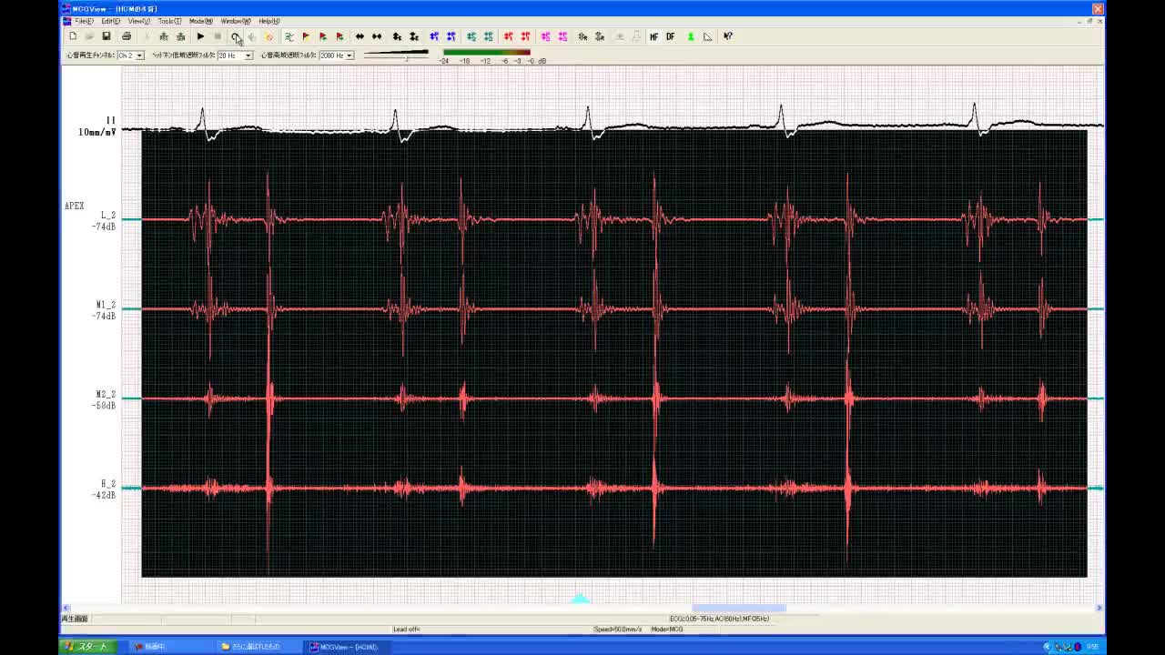Click the DF filter toolbar icon
The width and height of the screenshot is (1165, 655).
point(671,36)
